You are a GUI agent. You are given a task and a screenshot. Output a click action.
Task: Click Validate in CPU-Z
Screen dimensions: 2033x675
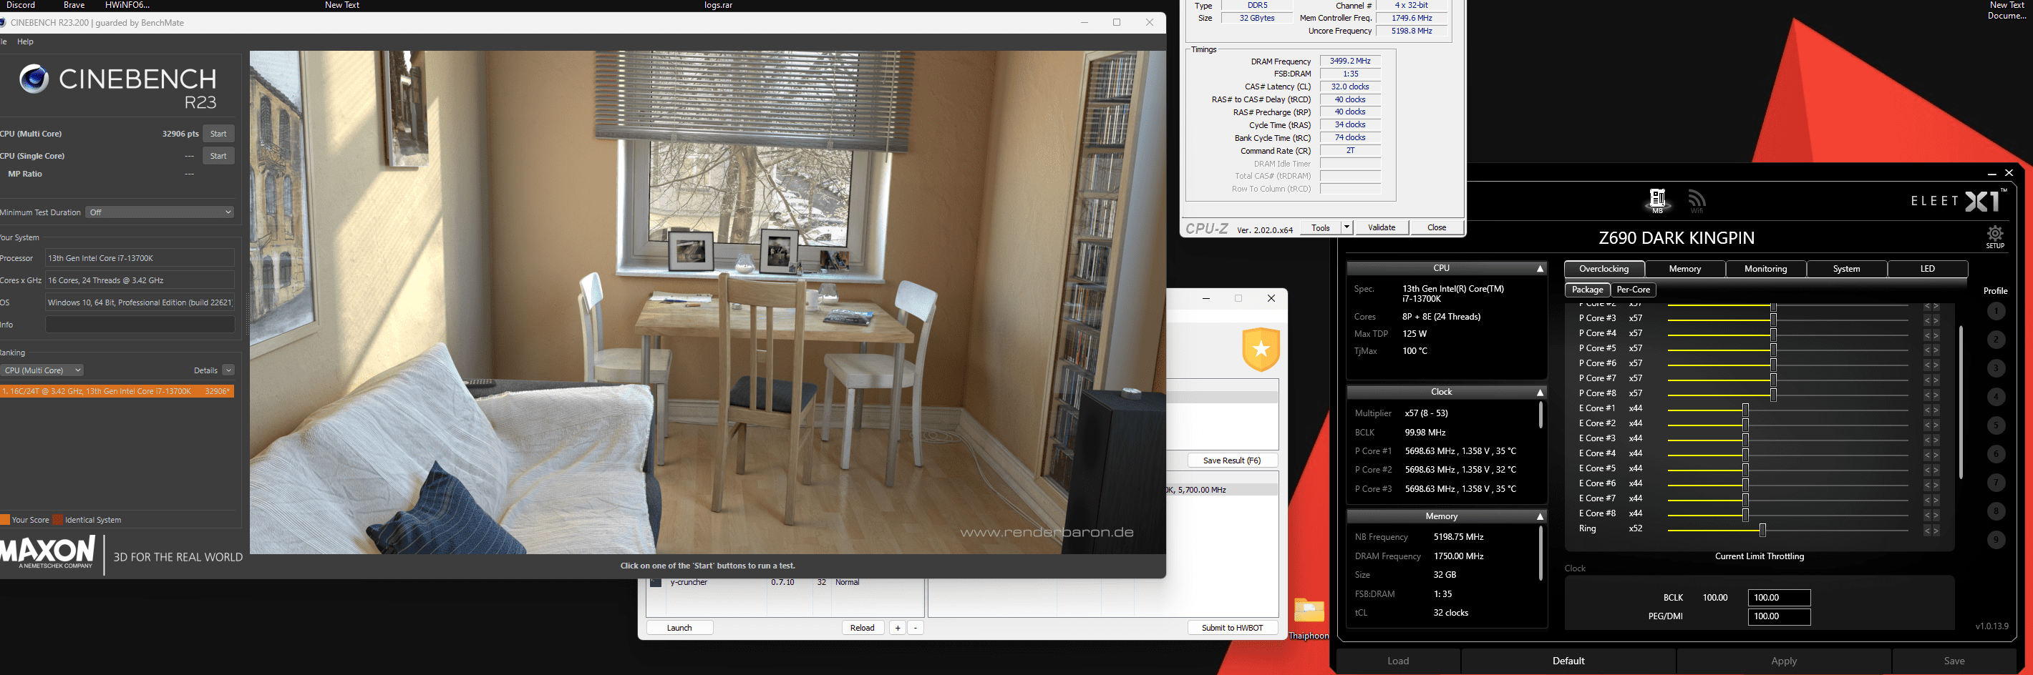[1381, 228]
